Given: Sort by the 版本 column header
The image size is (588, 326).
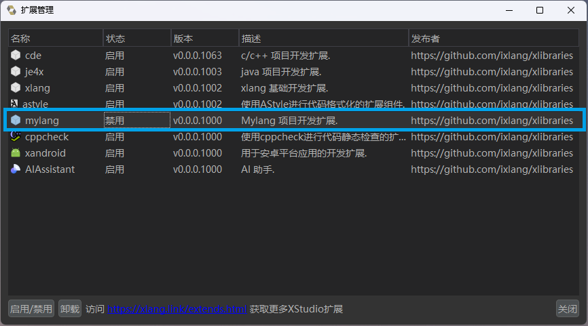Looking at the screenshot, I should [x=205, y=38].
